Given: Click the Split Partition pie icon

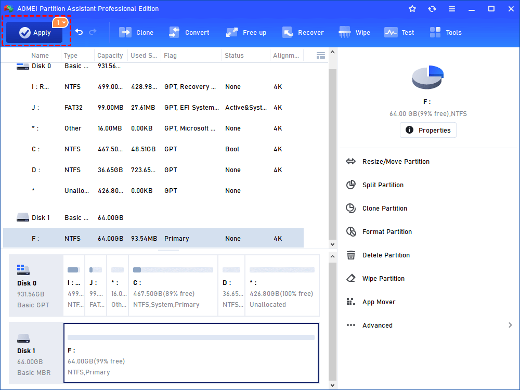Looking at the screenshot, I should pos(351,185).
